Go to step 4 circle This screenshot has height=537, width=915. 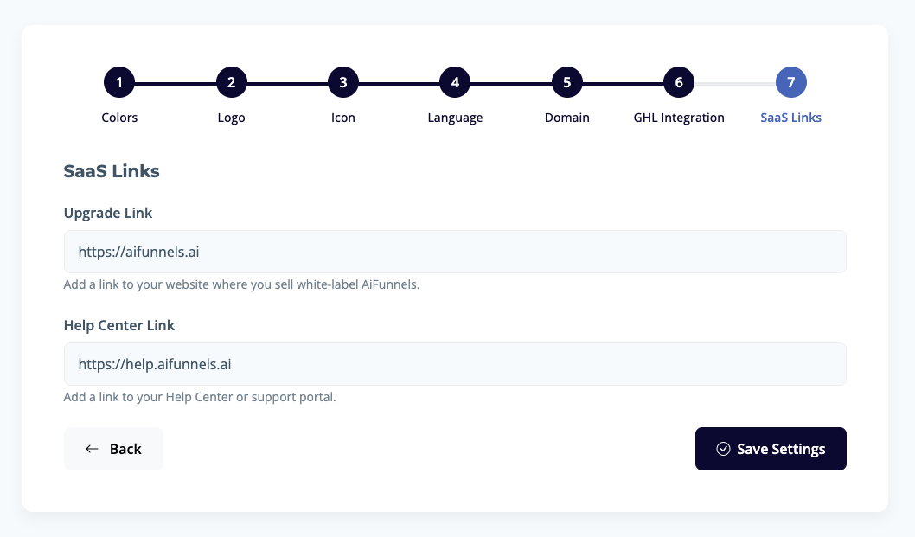tap(455, 83)
